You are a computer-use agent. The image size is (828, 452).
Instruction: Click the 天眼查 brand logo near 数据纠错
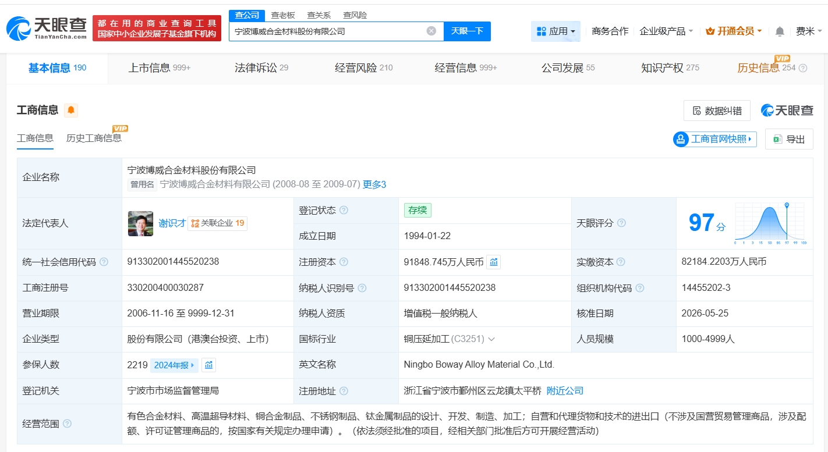point(787,110)
